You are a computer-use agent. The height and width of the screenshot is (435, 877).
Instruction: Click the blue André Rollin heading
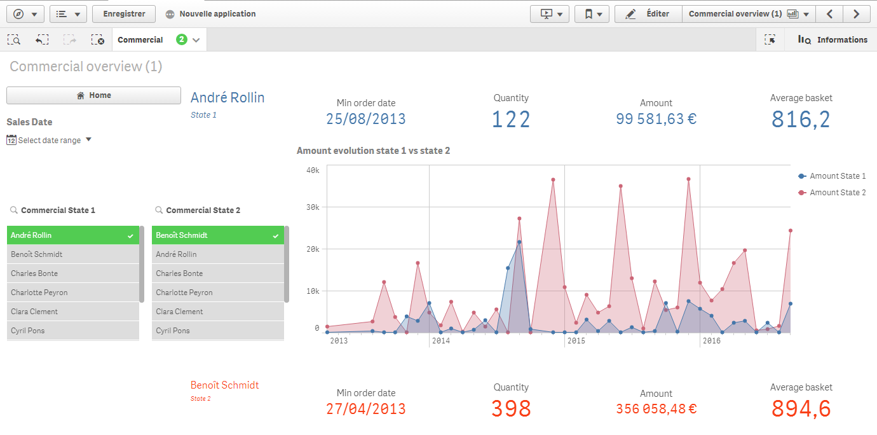point(228,97)
